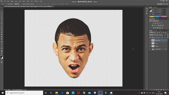Show hidden system tray icons
169x95 pixels.
coord(139,93)
